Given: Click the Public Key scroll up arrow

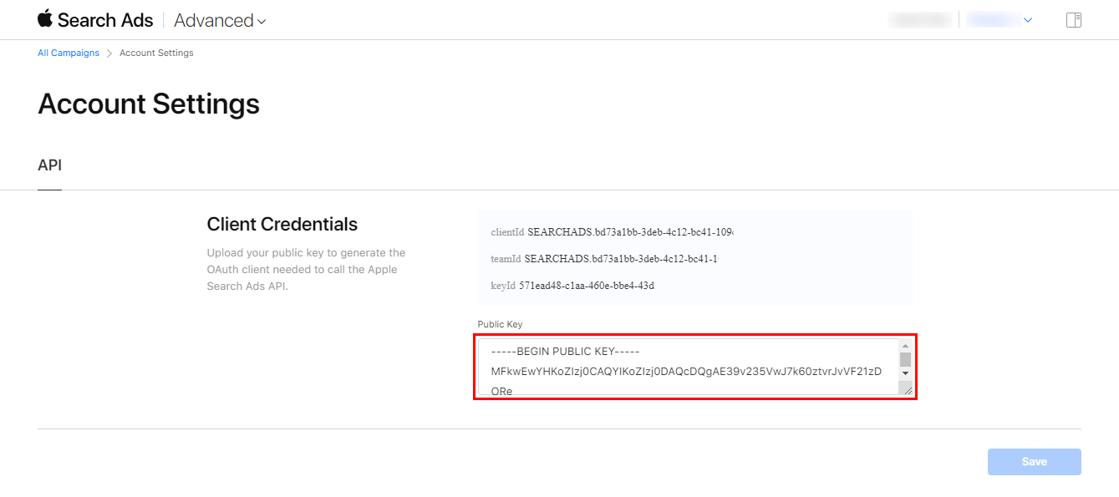Looking at the screenshot, I should pyautogui.click(x=905, y=346).
